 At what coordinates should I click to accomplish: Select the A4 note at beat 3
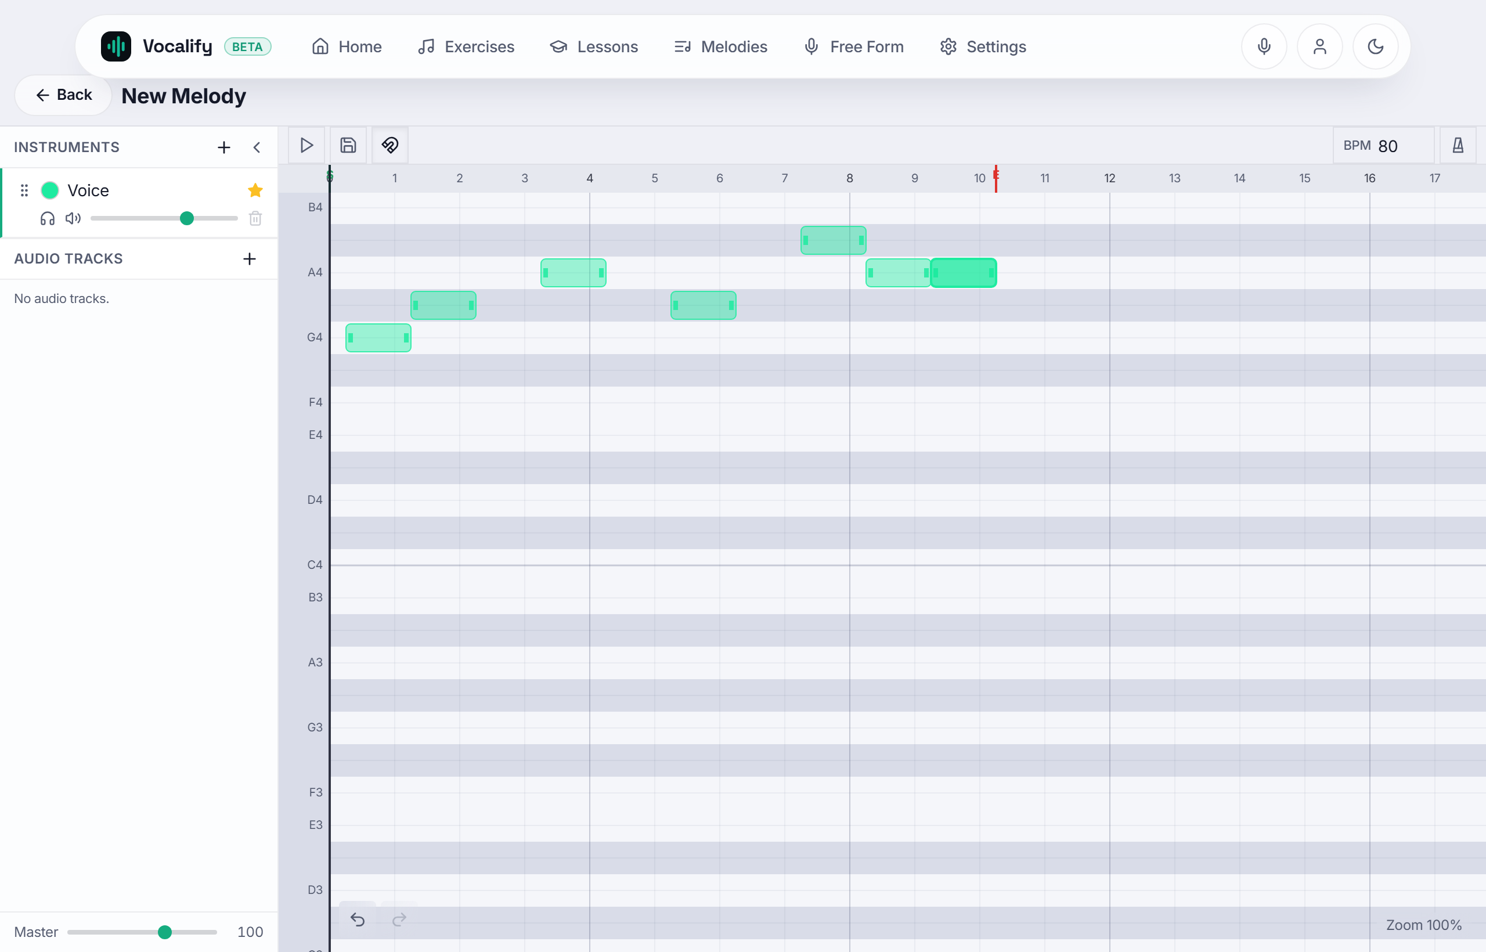click(573, 273)
